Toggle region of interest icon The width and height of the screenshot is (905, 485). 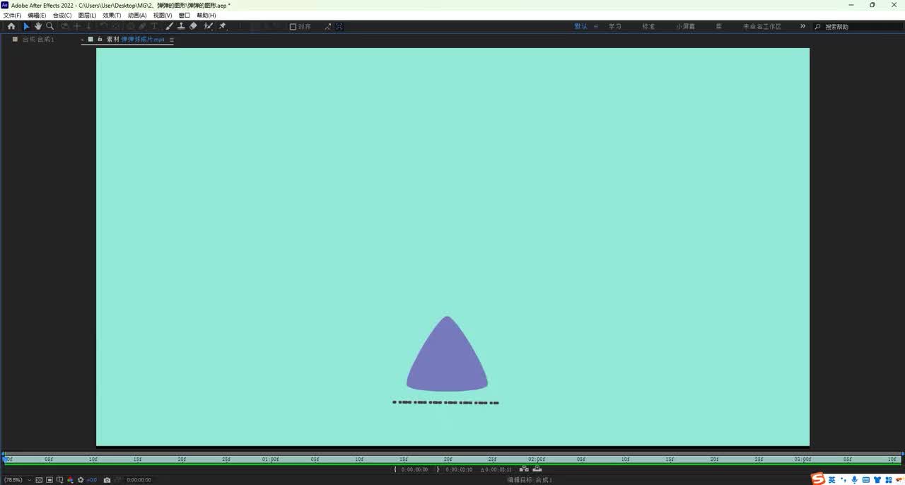point(59,480)
